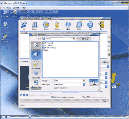Click Cancel in Add Media Files dialog
The image size is (129, 119).
point(94,85)
